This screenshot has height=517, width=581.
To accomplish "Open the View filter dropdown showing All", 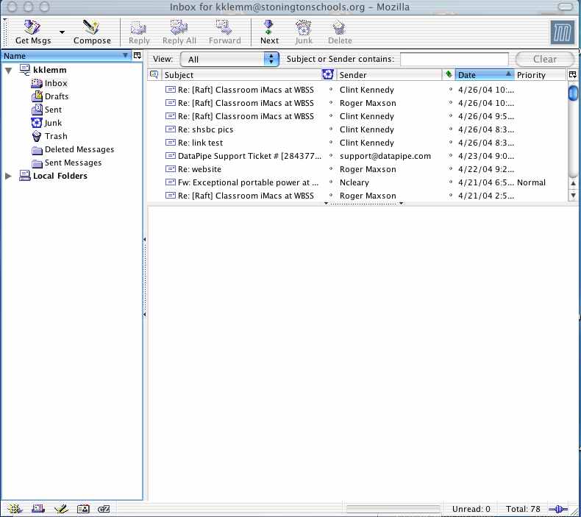I will tap(229, 59).
